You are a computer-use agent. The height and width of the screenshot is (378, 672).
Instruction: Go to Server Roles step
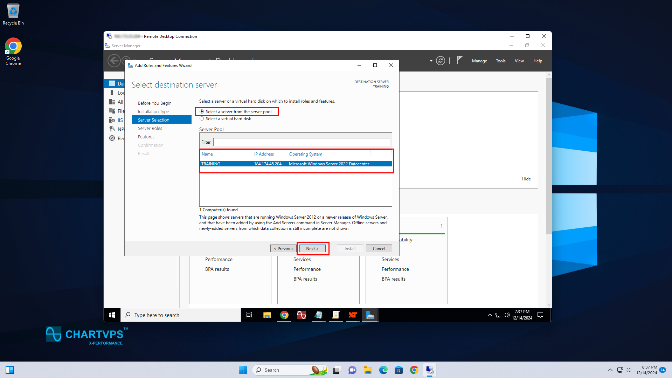pos(150,128)
